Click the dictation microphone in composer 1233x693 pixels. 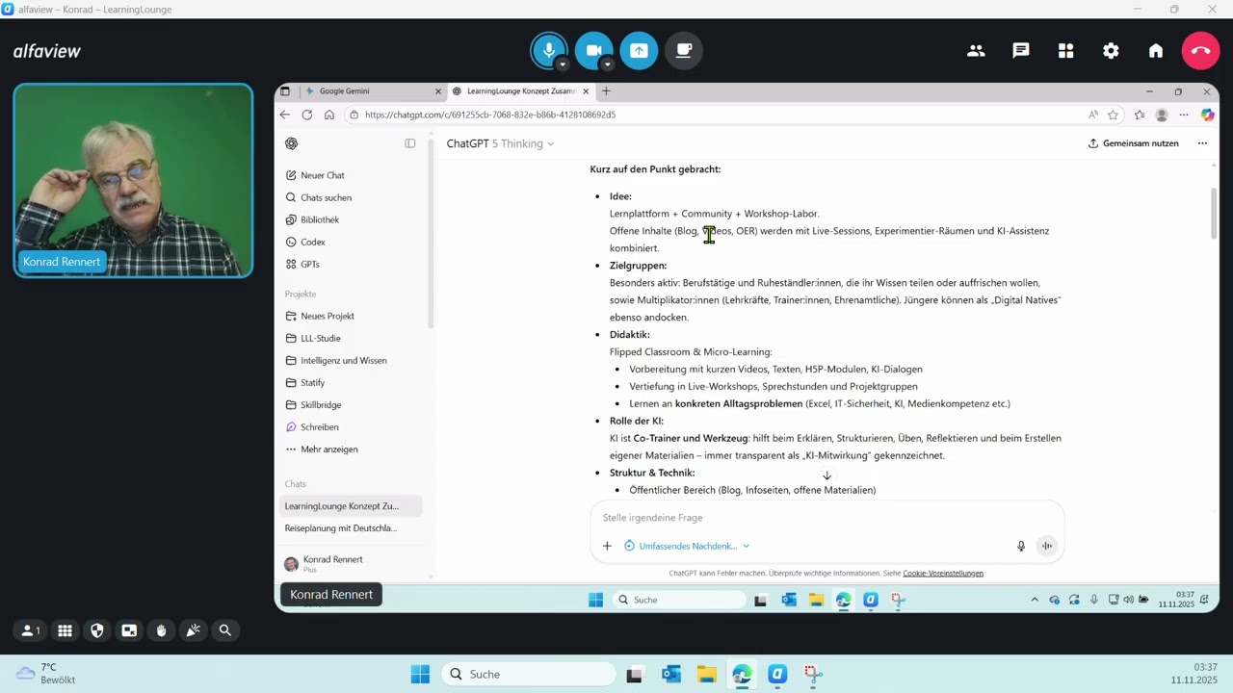(x=1021, y=546)
